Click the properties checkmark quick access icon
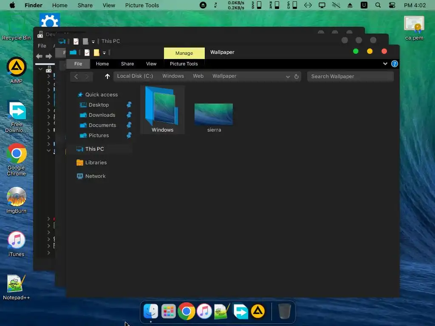Image resolution: width=435 pixels, height=326 pixels. 87,52
